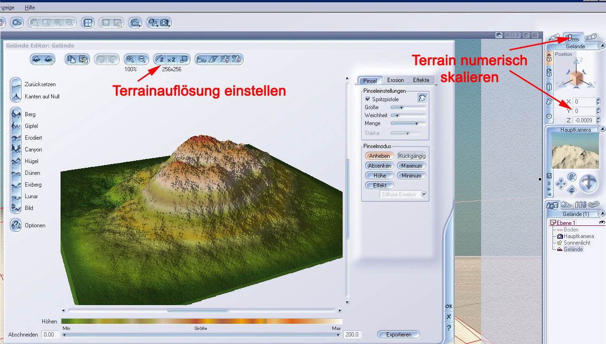
Task: Apply the Erodiert terrain style
Action: [16, 138]
